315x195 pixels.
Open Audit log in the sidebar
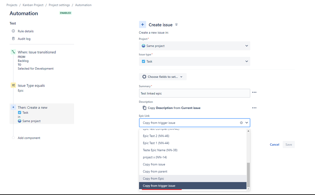(24, 39)
